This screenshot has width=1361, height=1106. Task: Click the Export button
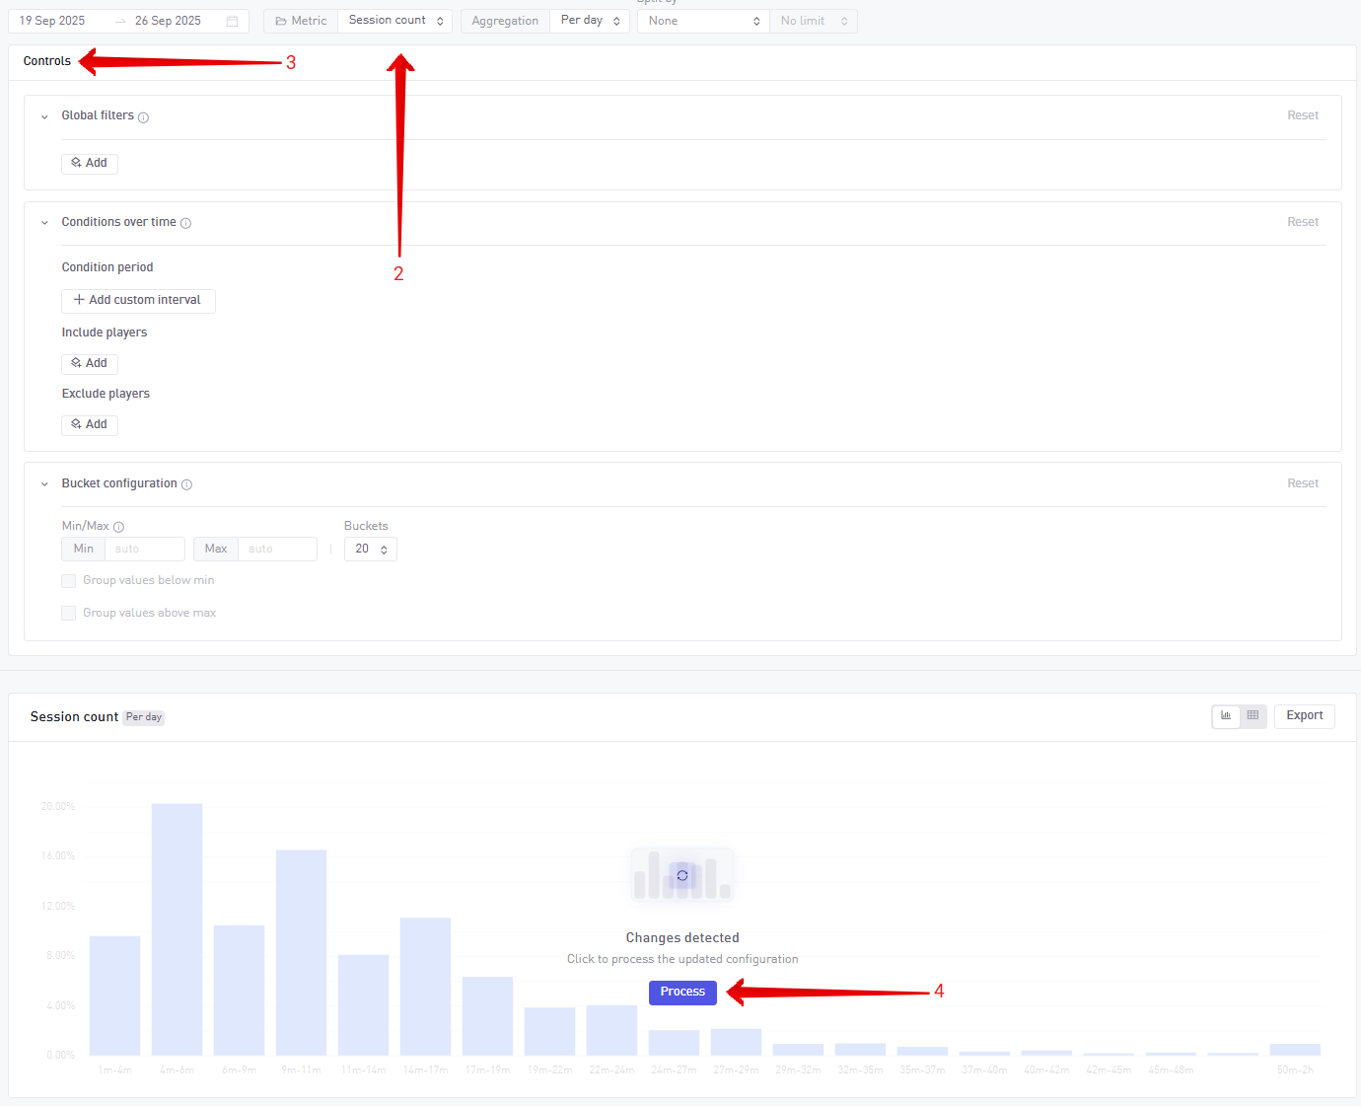coord(1304,716)
